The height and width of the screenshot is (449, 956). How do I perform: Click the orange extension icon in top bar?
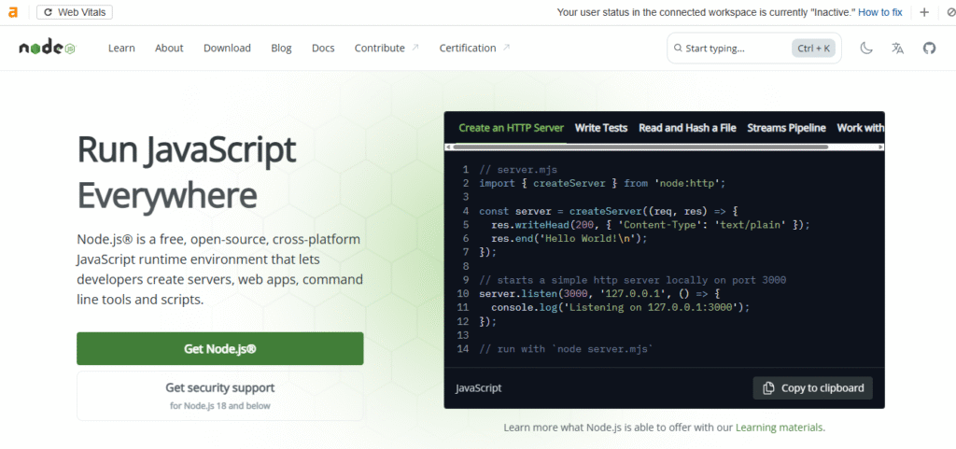click(13, 12)
